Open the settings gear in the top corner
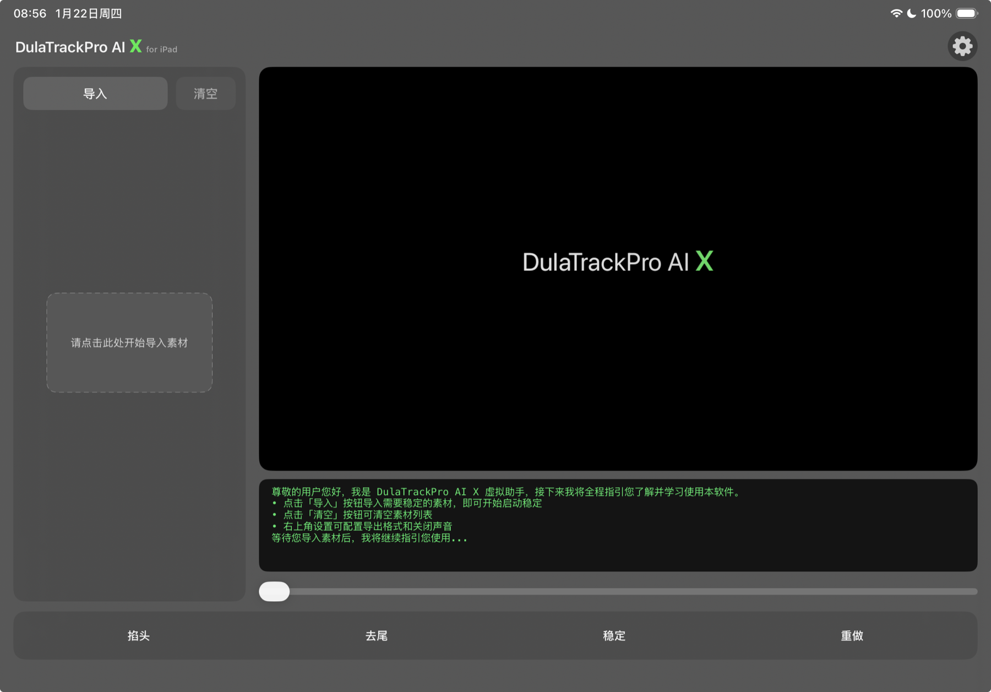Screen dimensions: 991x692 click(962, 46)
